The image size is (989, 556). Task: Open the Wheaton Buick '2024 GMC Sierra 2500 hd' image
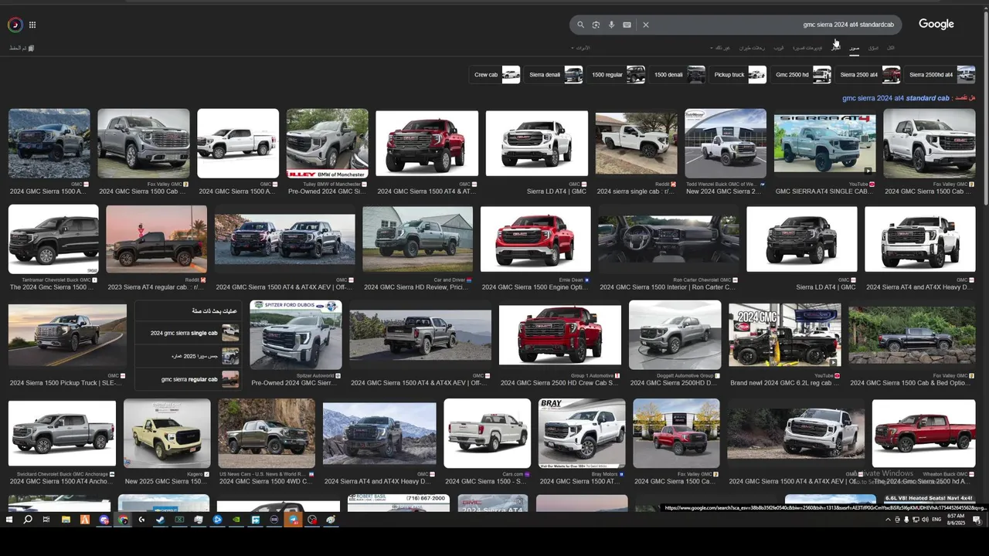923,433
